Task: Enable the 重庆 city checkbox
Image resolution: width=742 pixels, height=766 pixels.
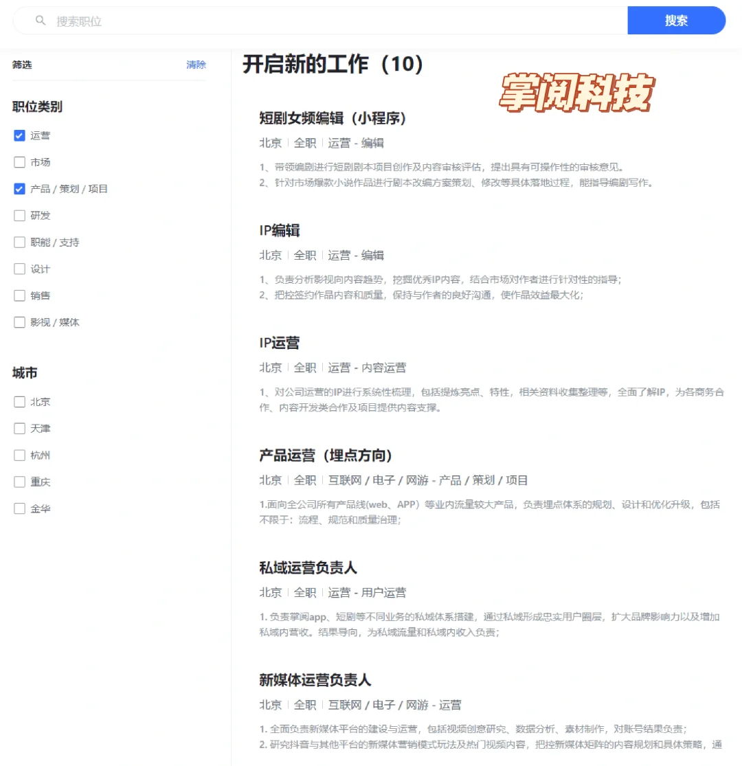Action: pos(19,482)
